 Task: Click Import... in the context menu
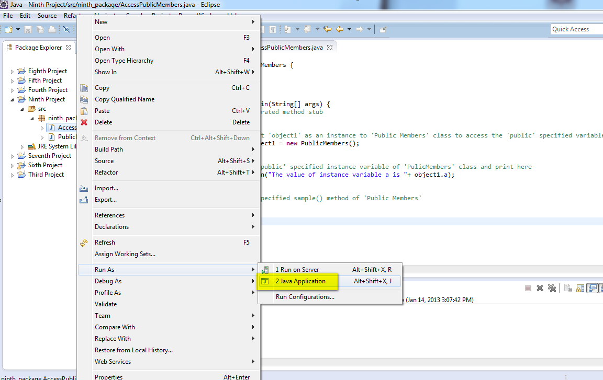click(x=169, y=188)
